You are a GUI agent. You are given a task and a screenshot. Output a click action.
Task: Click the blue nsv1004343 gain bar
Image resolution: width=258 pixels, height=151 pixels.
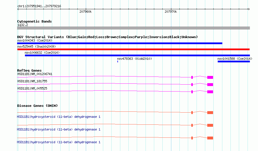pyautogui.click(x=120, y=43)
